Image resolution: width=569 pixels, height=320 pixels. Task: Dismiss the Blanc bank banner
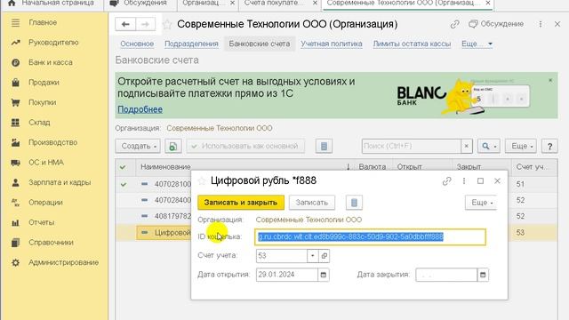pyautogui.click(x=550, y=80)
